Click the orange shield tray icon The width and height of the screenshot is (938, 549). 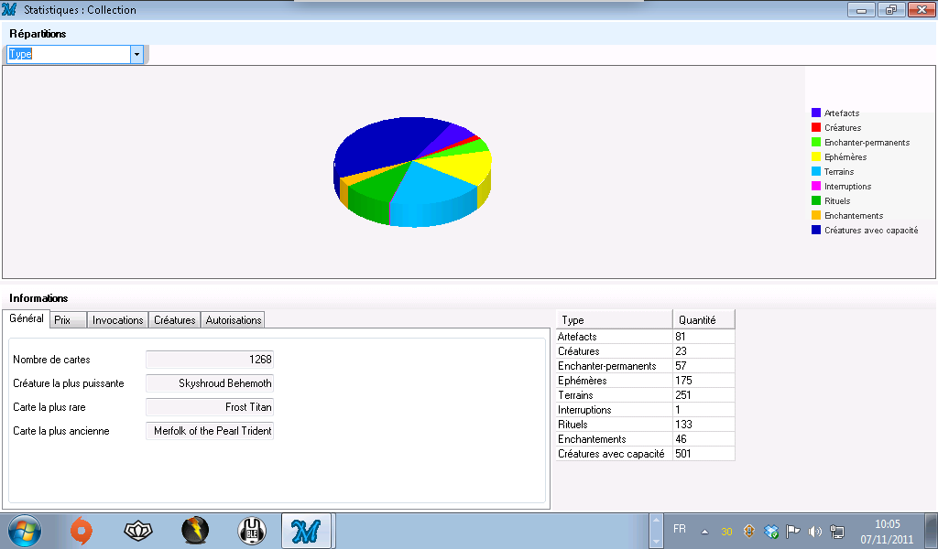[749, 531]
